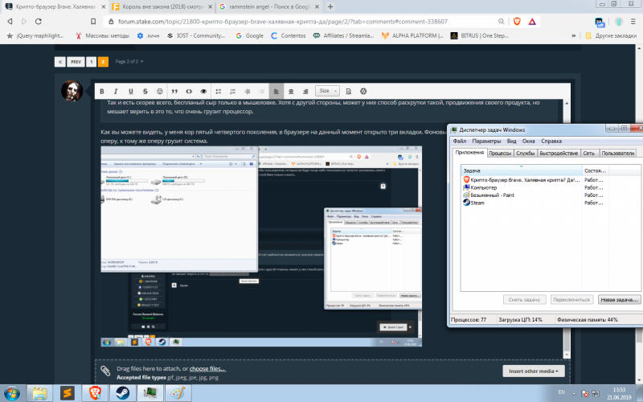
Task: Open the emoticon picker in the editor
Action: (160, 92)
